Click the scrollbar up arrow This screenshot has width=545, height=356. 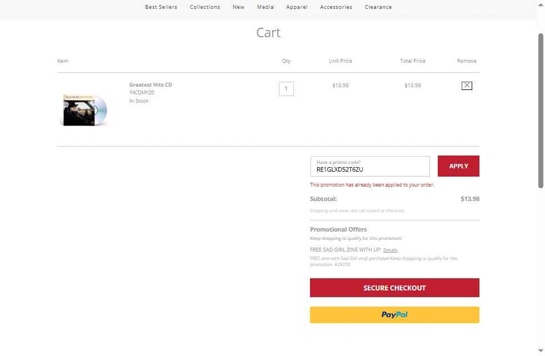click(x=541, y=5)
